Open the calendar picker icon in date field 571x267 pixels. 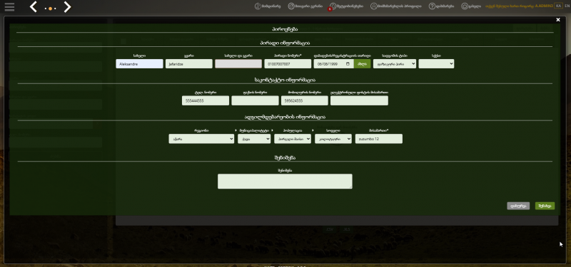click(348, 63)
